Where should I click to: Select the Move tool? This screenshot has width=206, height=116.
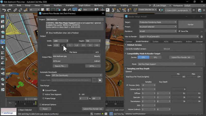point(64,10)
